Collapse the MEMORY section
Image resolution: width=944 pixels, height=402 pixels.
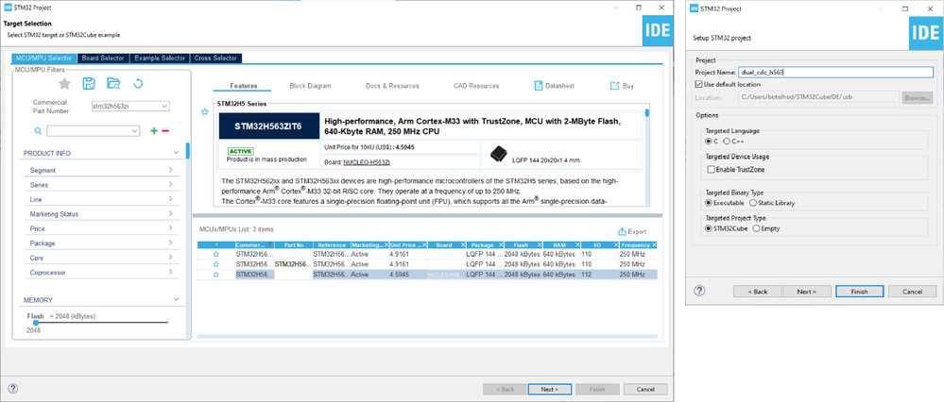(x=176, y=299)
